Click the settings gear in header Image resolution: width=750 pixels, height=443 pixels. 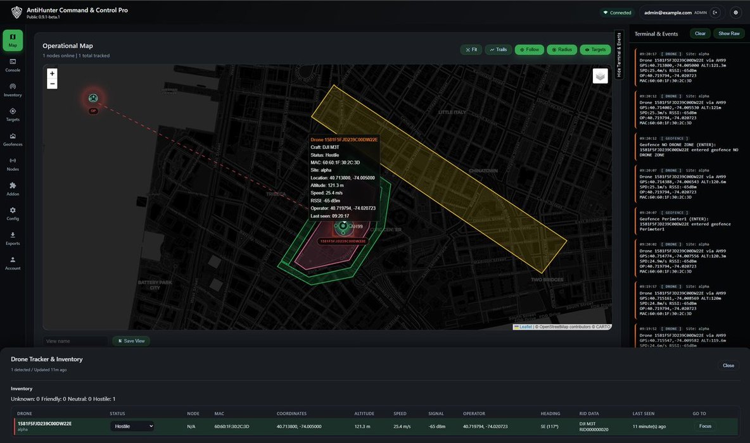(x=735, y=12)
